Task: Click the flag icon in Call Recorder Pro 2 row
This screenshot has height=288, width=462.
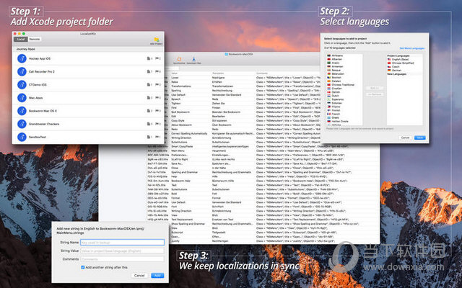Action: pos(157,71)
